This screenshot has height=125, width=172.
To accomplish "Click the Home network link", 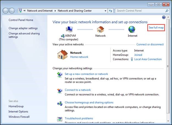I will (79, 57).
